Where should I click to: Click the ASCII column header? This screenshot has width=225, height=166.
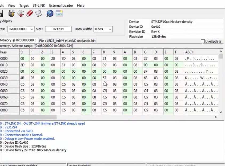[189, 52]
